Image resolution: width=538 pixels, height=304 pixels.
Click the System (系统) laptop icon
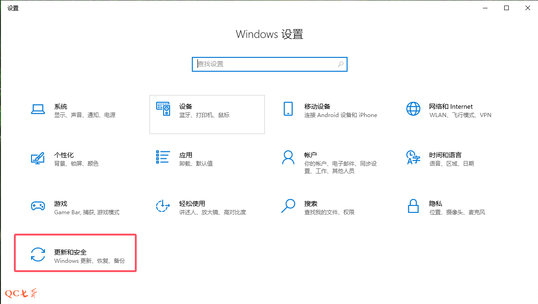coord(38,109)
